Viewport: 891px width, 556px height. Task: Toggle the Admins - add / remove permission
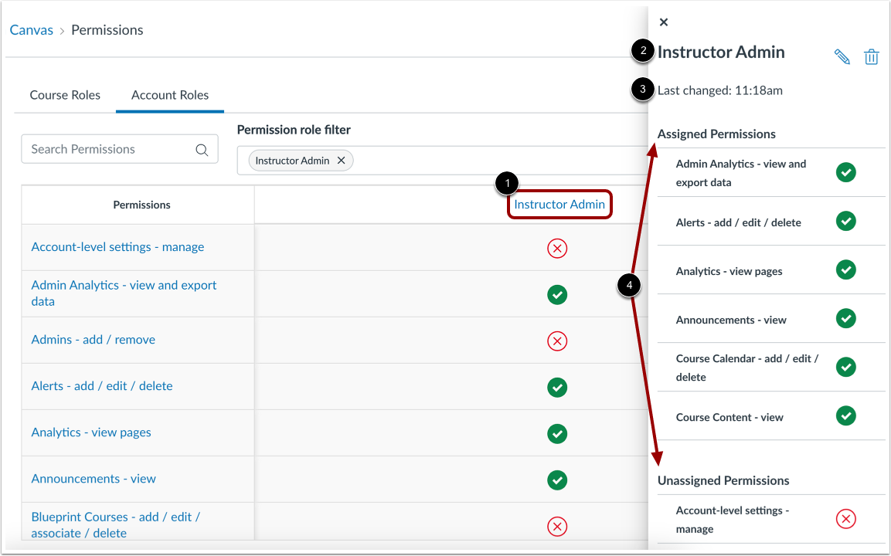coord(557,341)
